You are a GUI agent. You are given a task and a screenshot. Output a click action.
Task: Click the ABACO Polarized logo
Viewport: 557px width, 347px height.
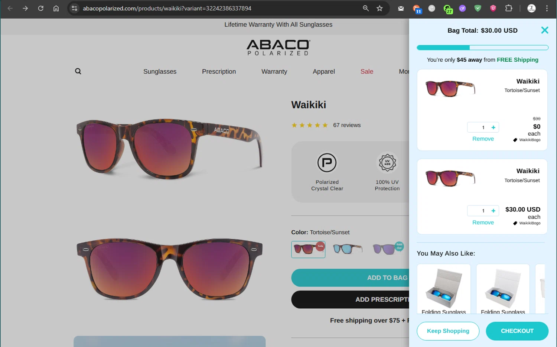click(x=278, y=48)
